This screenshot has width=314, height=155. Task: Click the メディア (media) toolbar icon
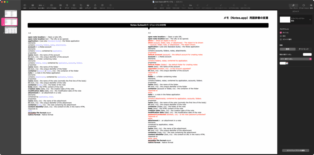pyautogui.click(x=88, y=6)
